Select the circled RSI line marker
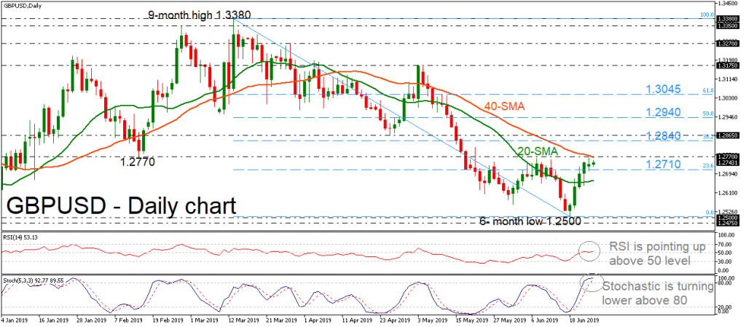This screenshot has height=327, width=746. click(588, 252)
